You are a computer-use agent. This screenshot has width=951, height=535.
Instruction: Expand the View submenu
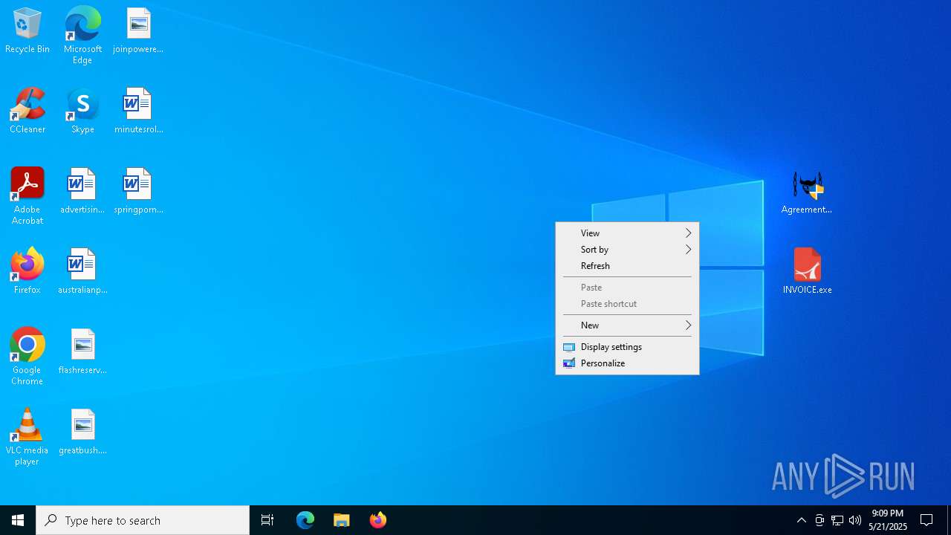pos(627,233)
